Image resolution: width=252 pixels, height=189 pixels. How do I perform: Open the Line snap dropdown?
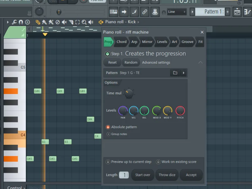[x=177, y=12]
